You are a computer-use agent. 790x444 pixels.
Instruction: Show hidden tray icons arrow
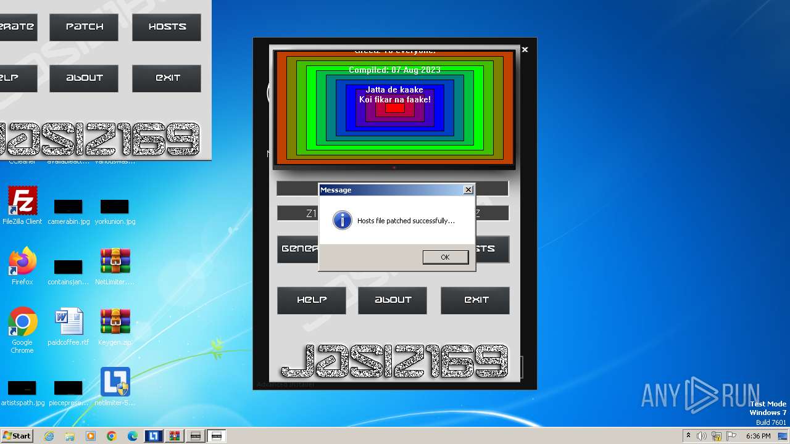(x=688, y=436)
